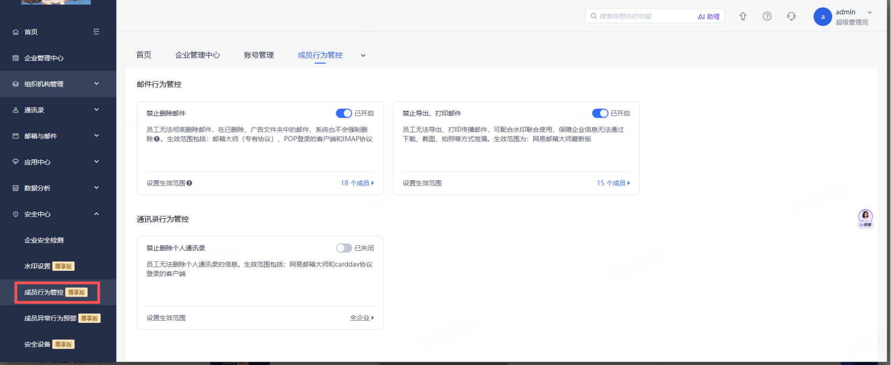This screenshot has height=365, width=891.
Task: Click the 企业管理中心 sidebar icon
Action: [x=15, y=58]
